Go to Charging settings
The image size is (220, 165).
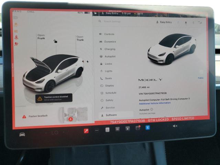110,49
